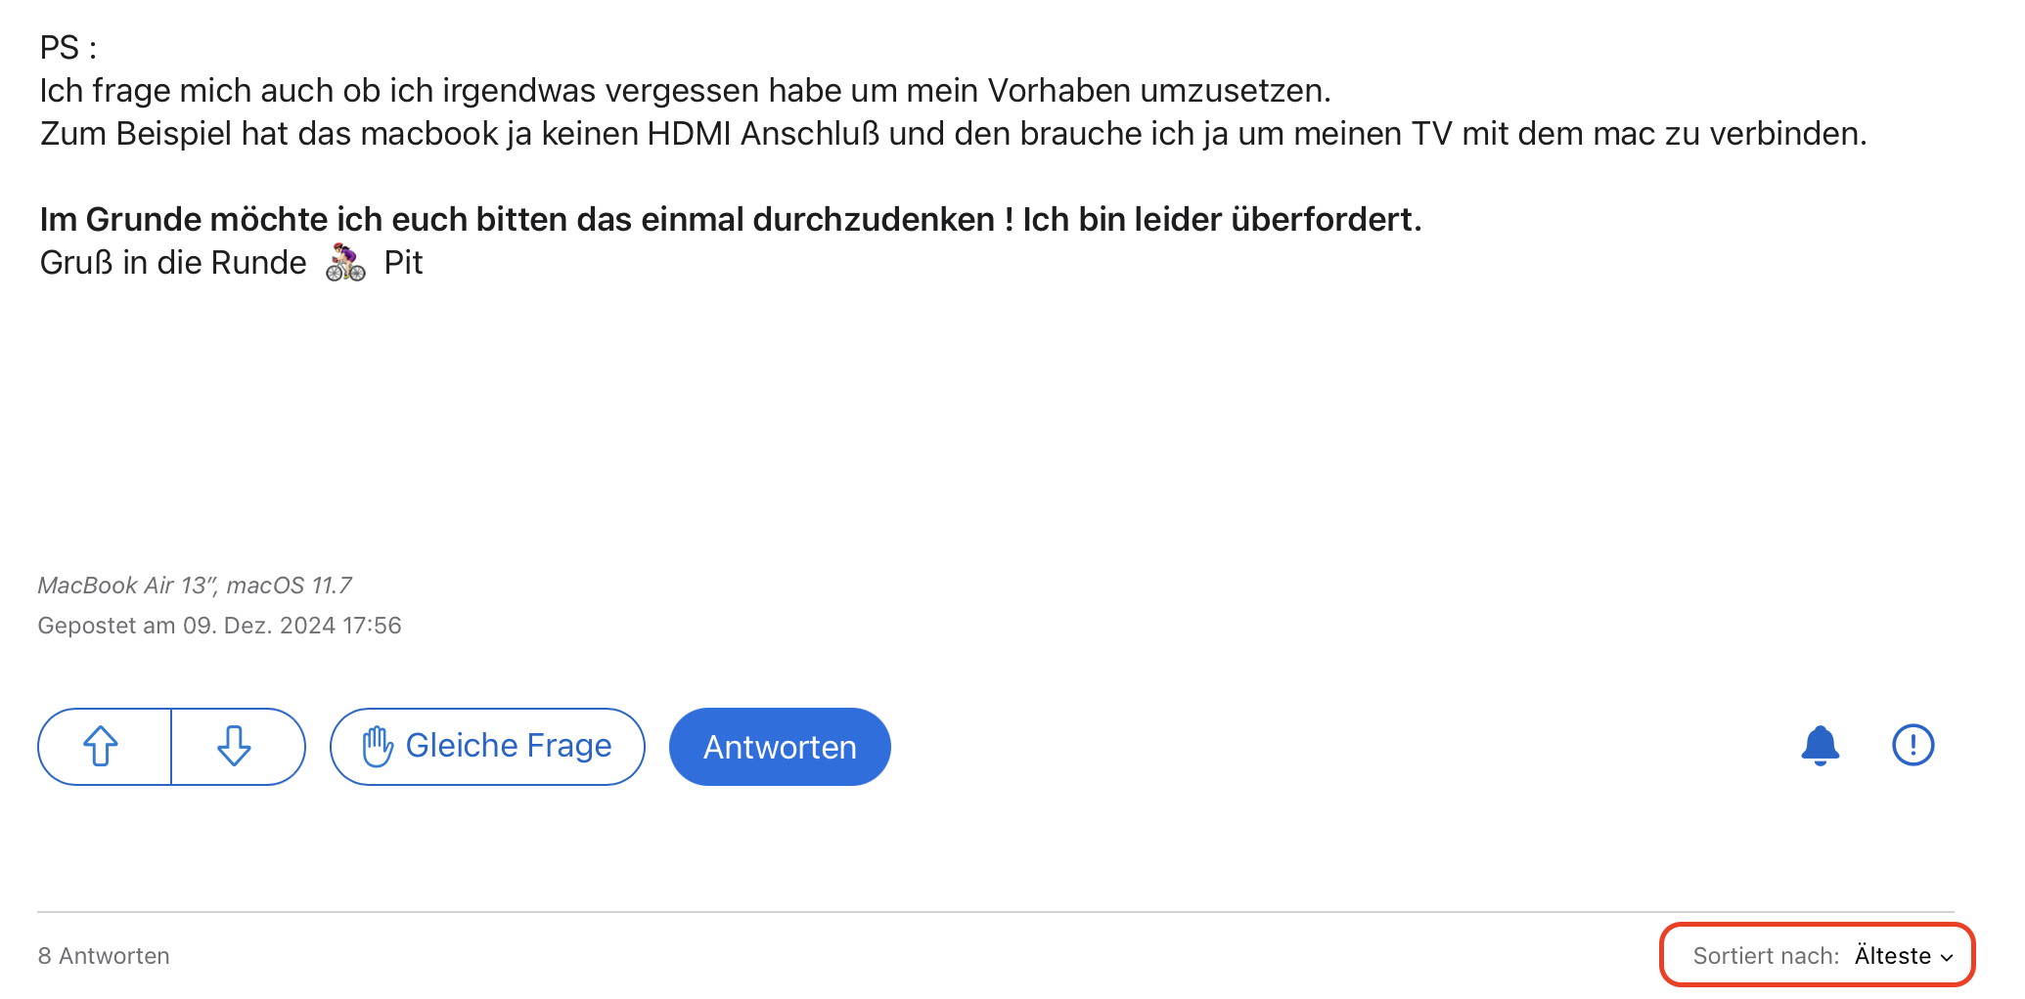Downvote the post with the down arrow
Screen dimensions: 2025x999
pyautogui.click(x=235, y=747)
